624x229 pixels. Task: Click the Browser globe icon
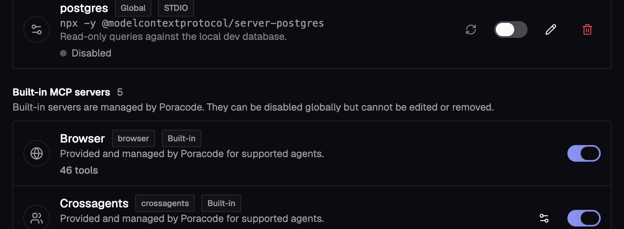coord(37,153)
